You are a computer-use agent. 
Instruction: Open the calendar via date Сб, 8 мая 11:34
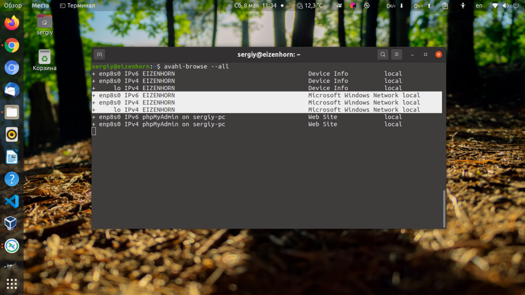(255, 5)
